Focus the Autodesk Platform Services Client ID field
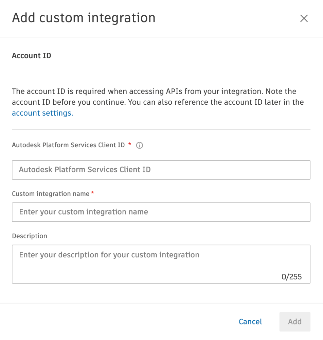Screen dimensions: 323x340 point(161,170)
